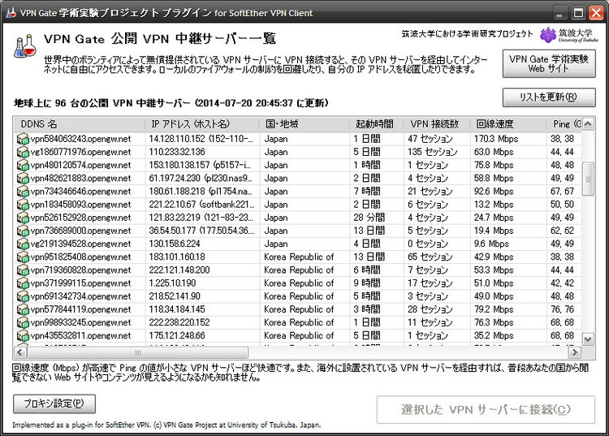Select IP address 175.121.248.66 cell
This screenshot has height=436, width=609.
[x=177, y=336]
